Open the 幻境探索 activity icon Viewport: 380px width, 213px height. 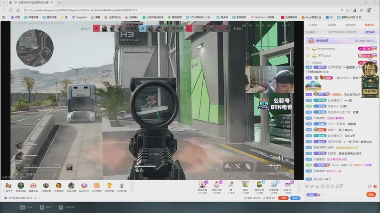[46, 187]
